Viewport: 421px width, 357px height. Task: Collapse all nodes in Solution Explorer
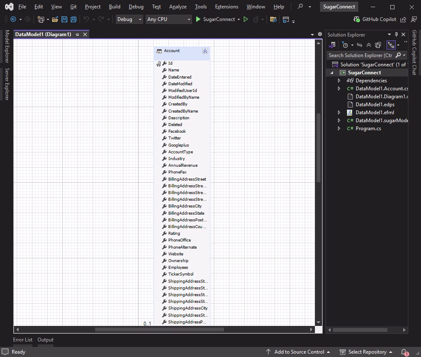click(370, 45)
